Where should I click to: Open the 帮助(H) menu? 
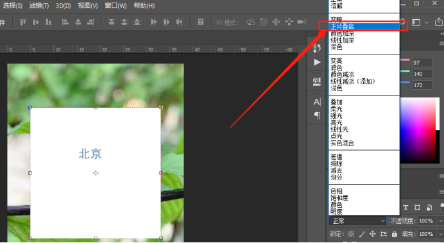tap(144, 6)
